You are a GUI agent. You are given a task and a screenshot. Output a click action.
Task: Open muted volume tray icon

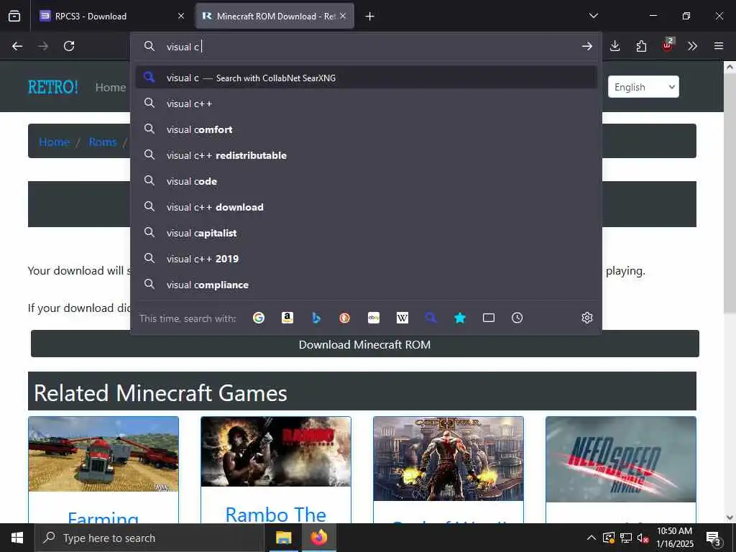point(643,538)
